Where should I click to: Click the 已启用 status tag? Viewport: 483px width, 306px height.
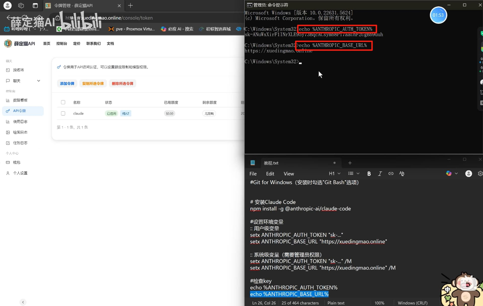(x=111, y=113)
